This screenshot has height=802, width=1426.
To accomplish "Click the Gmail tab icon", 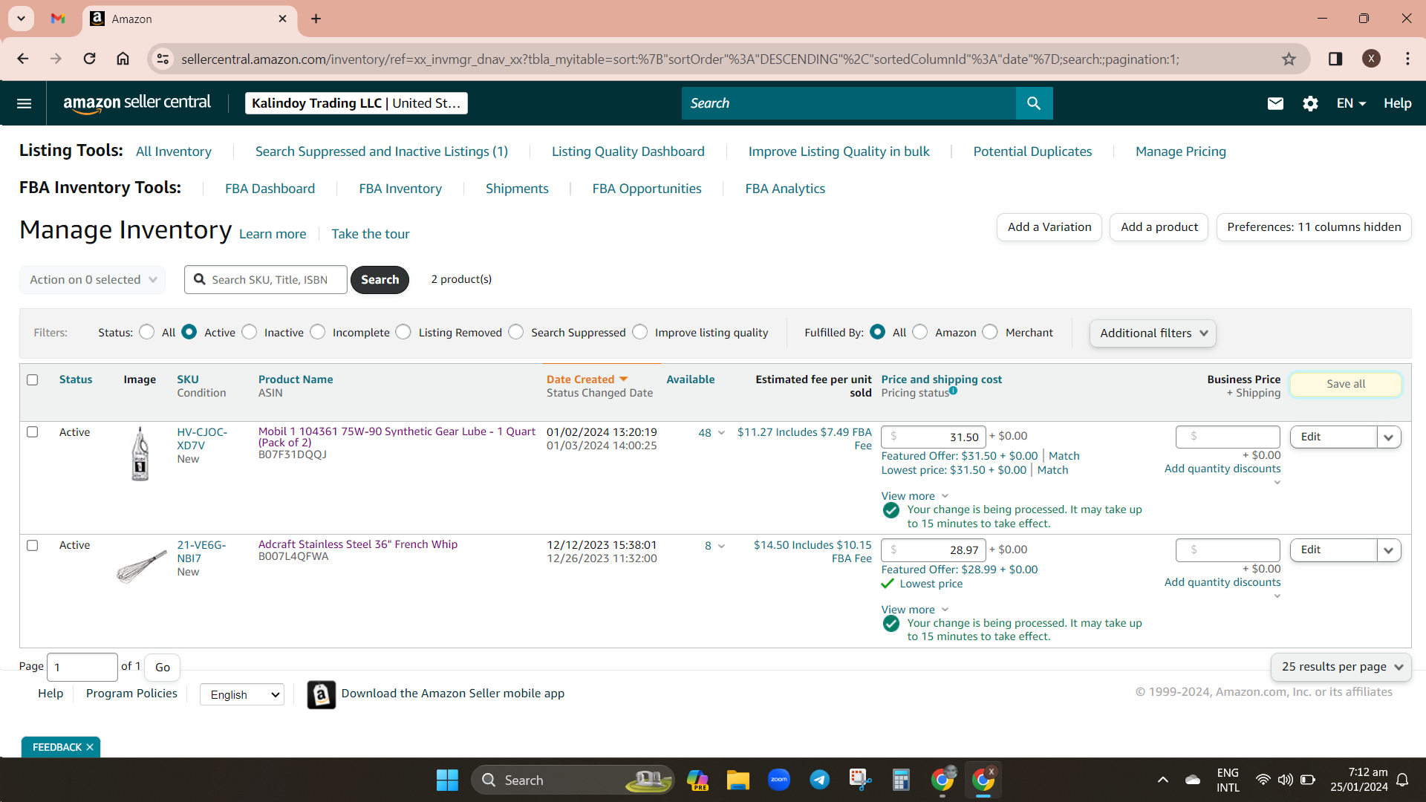I will [x=58, y=19].
